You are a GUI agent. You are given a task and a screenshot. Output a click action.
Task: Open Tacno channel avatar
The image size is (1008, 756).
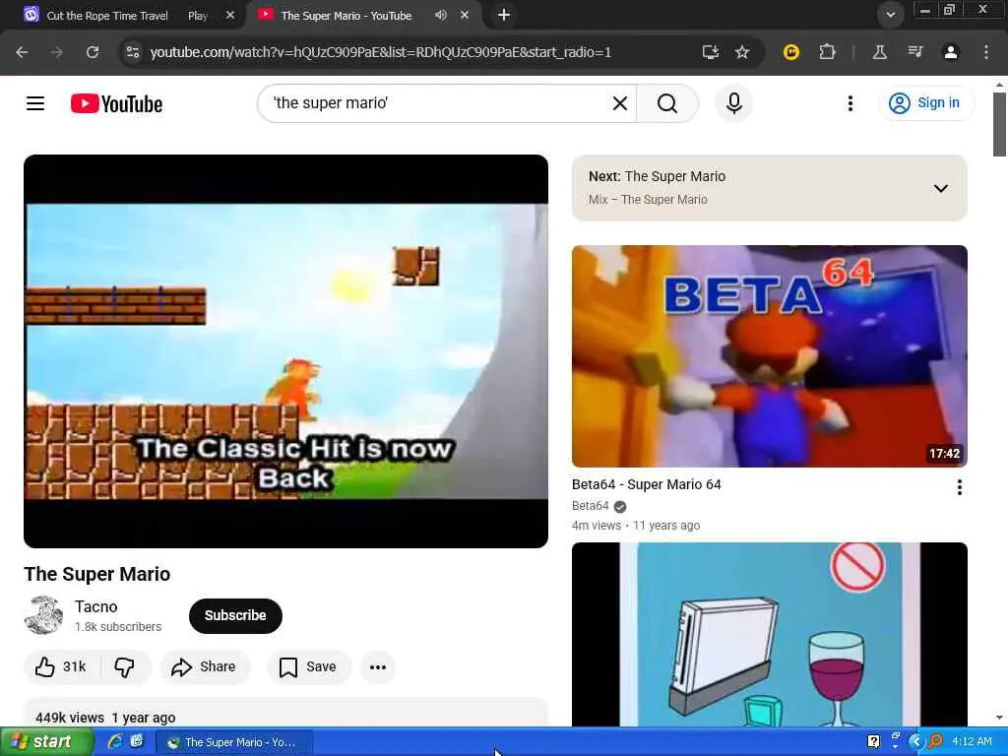(43, 615)
